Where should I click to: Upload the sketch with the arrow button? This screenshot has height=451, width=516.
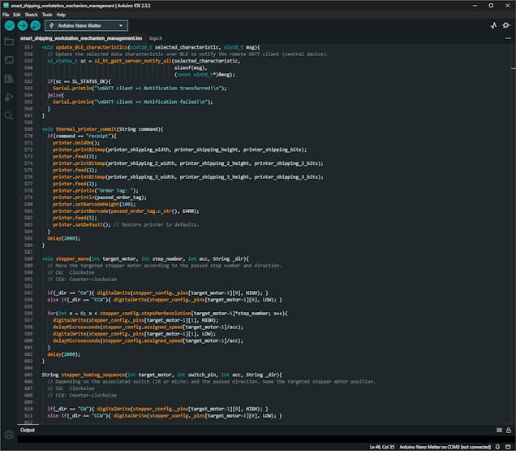click(x=22, y=25)
